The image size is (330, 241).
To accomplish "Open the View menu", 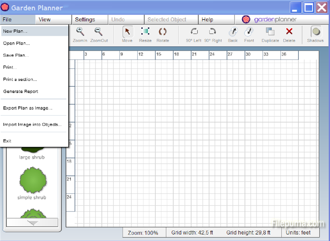I will pyautogui.click(x=45, y=20).
